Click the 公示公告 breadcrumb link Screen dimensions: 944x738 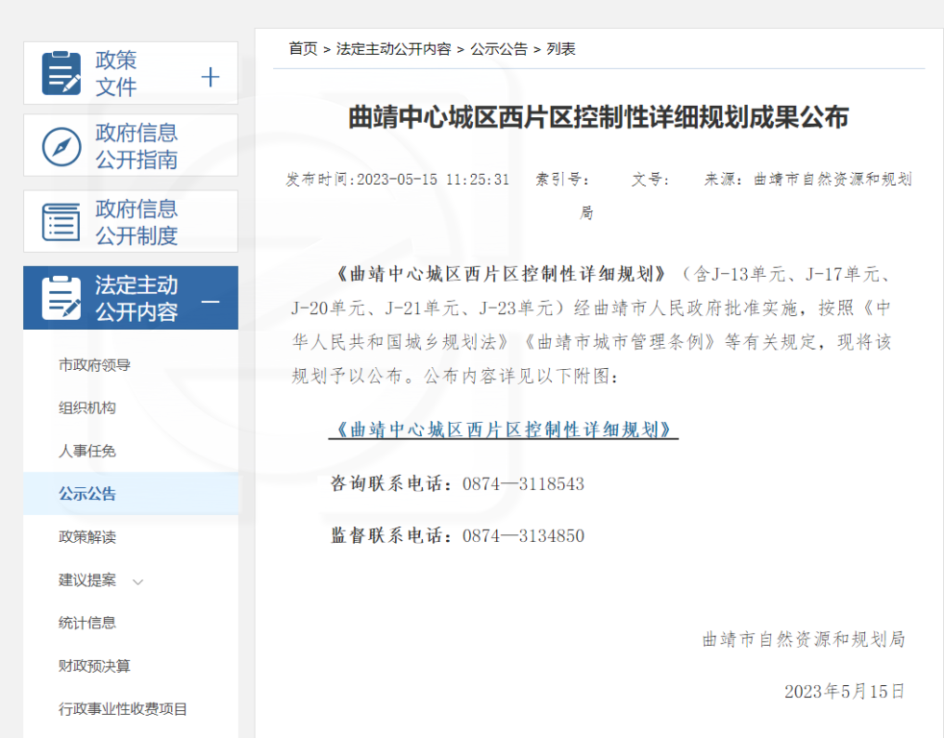pos(498,49)
